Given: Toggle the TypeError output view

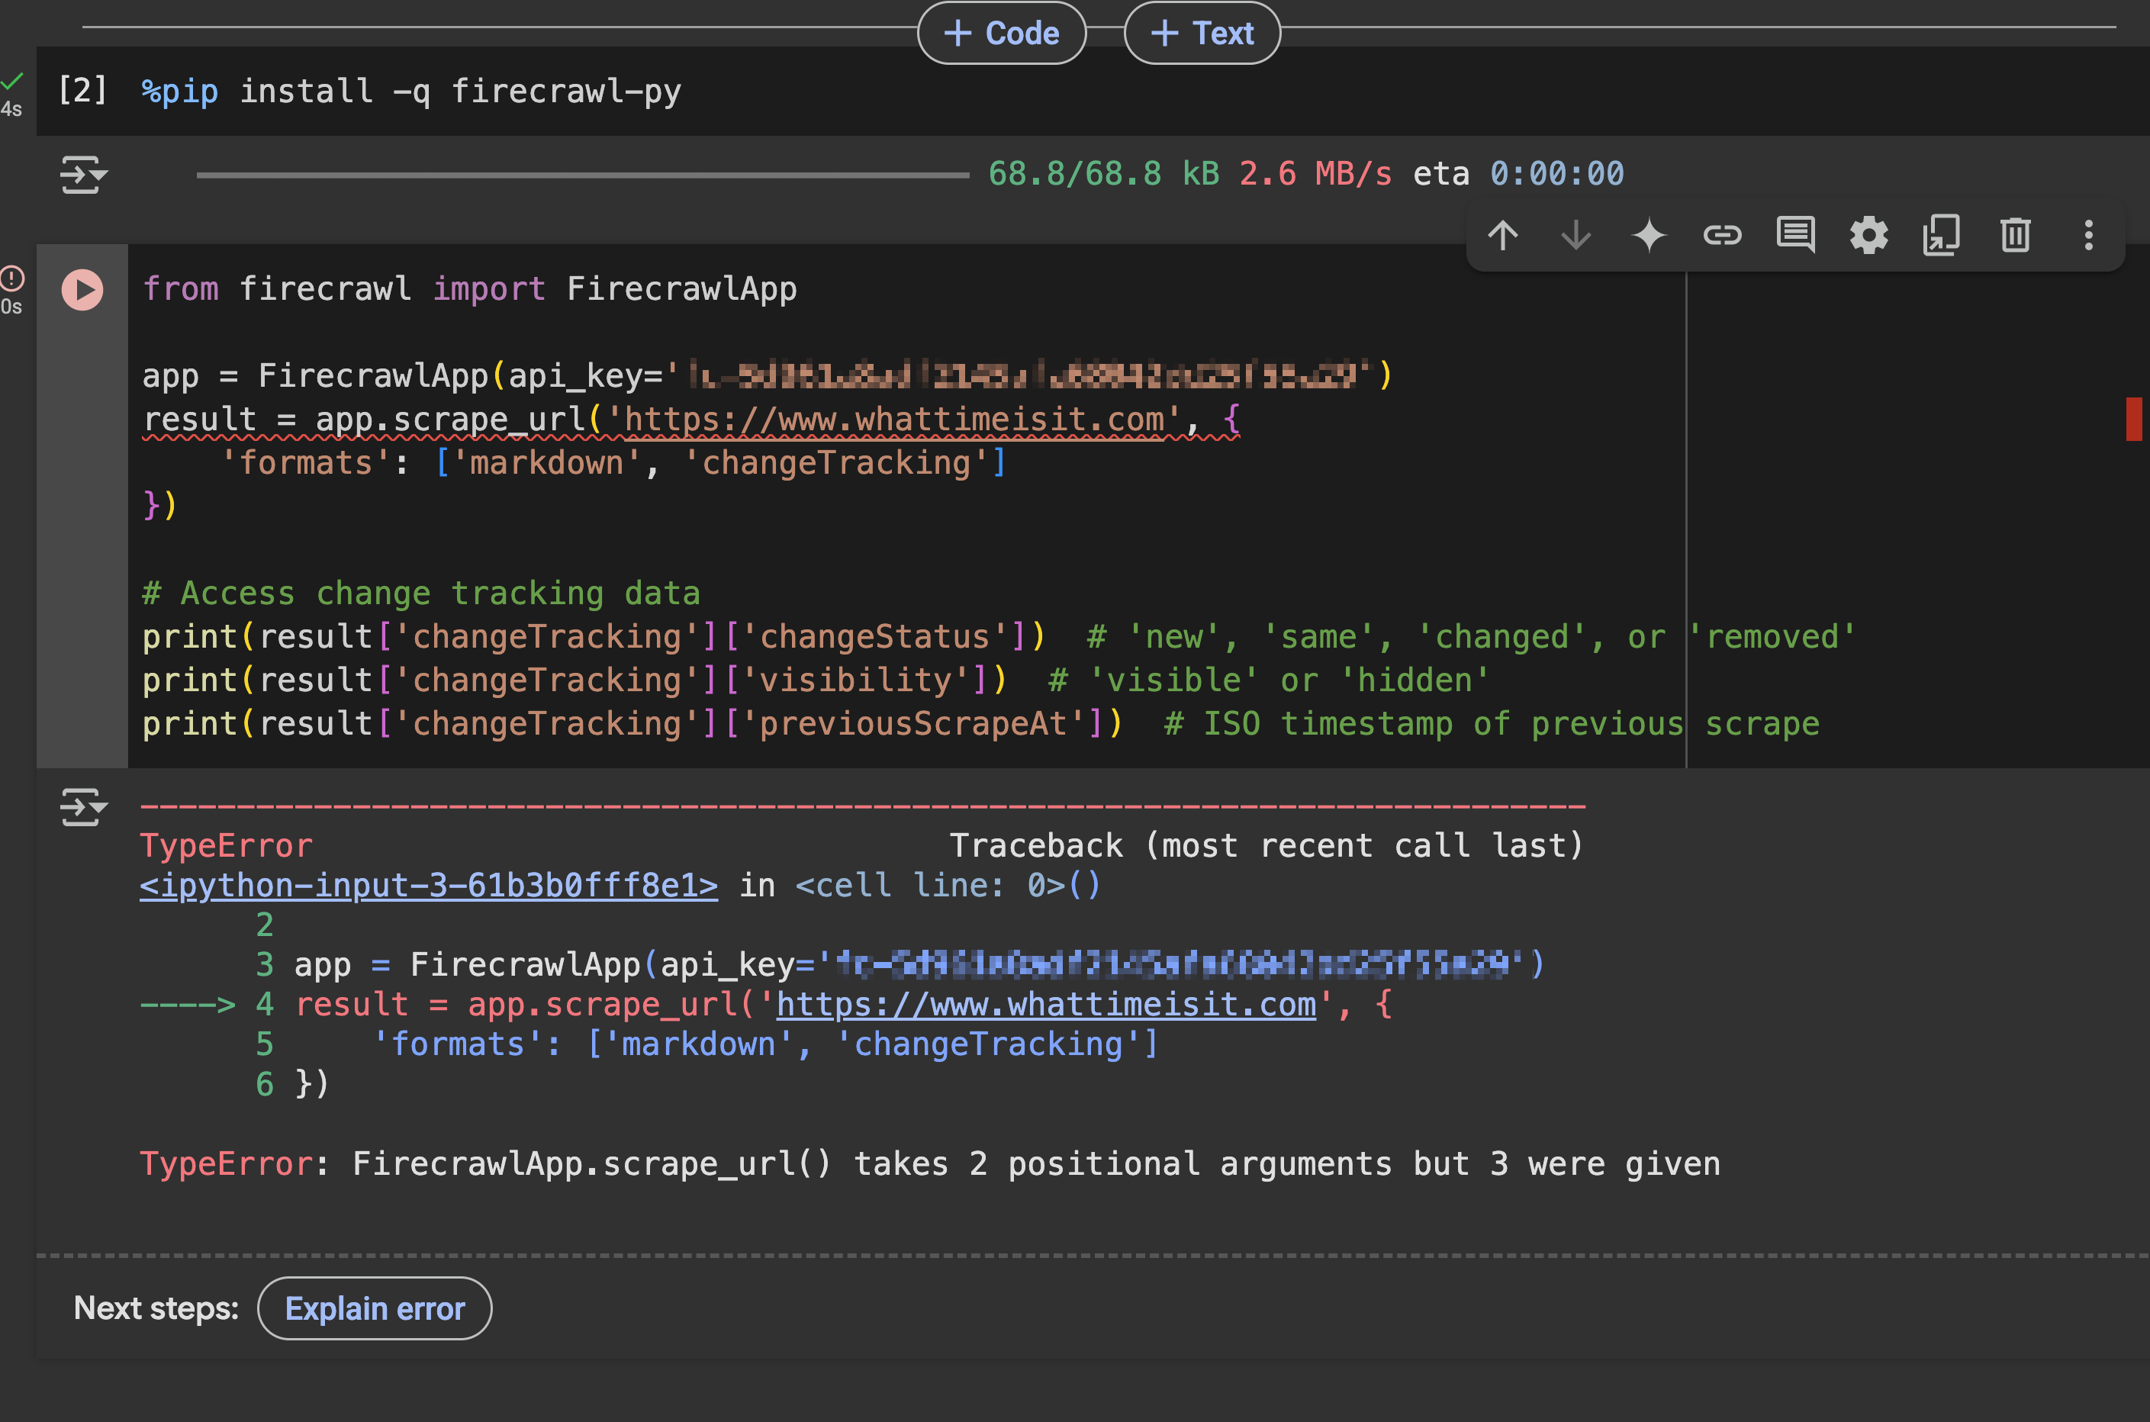Looking at the screenshot, I should (82, 807).
